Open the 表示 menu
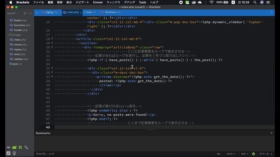 (69, 2)
